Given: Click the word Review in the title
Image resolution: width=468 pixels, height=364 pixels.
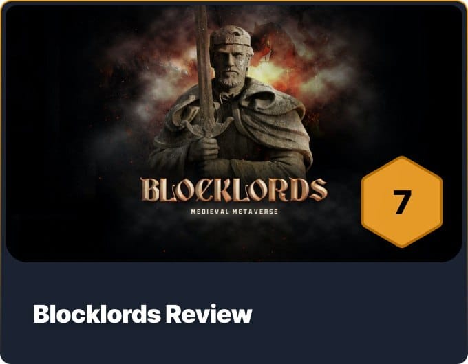Looking at the screenshot, I should [x=209, y=314].
